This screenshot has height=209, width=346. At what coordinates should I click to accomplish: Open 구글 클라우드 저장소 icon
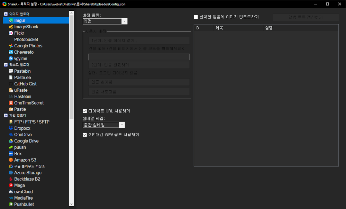click(11, 166)
